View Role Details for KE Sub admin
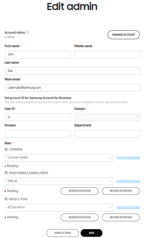The height and width of the screenshot is (238, 147). click(x=128, y=207)
